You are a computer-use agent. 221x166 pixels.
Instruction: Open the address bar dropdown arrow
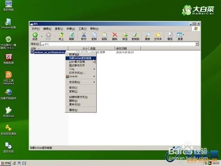click(197, 44)
